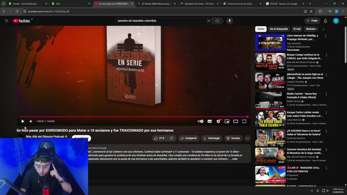This screenshot has width=347, height=195.
Task: Click the page vertical scrollbar
Action: 345,45
